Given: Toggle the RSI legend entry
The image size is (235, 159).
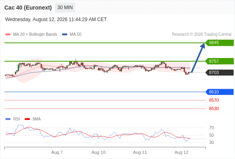Looking at the screenshot, I should coord(16,119).
